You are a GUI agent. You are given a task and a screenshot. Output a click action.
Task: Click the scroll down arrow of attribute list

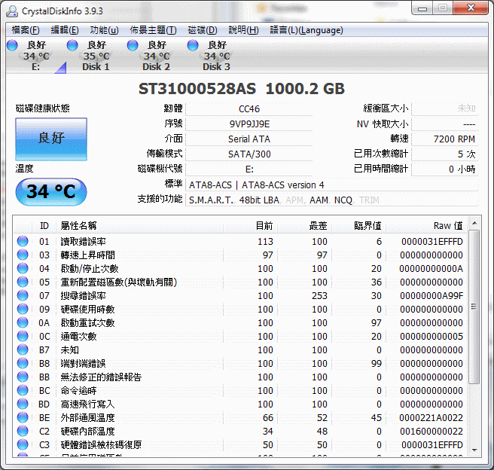coord(474,450)
